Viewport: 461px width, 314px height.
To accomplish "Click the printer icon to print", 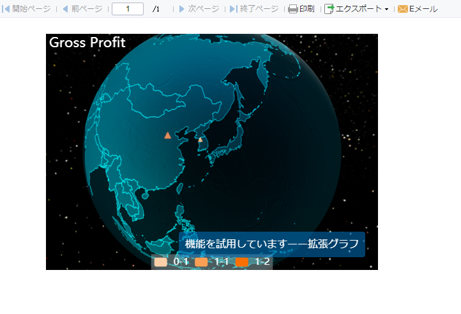I will tap(293, 9).
